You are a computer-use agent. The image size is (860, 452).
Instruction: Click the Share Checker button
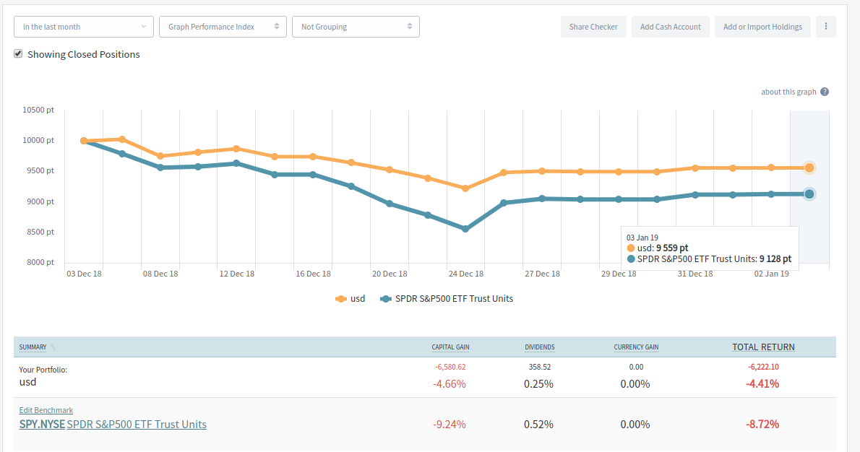pyautogui.click(x=593, y=27)
